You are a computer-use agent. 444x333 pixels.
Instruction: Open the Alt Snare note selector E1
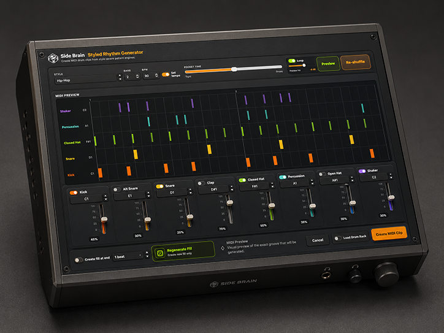point(129,196)
